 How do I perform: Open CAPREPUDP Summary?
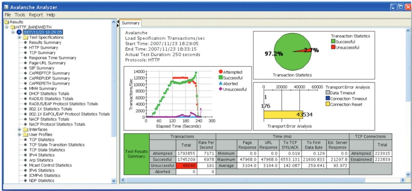[x=49, y=78]
